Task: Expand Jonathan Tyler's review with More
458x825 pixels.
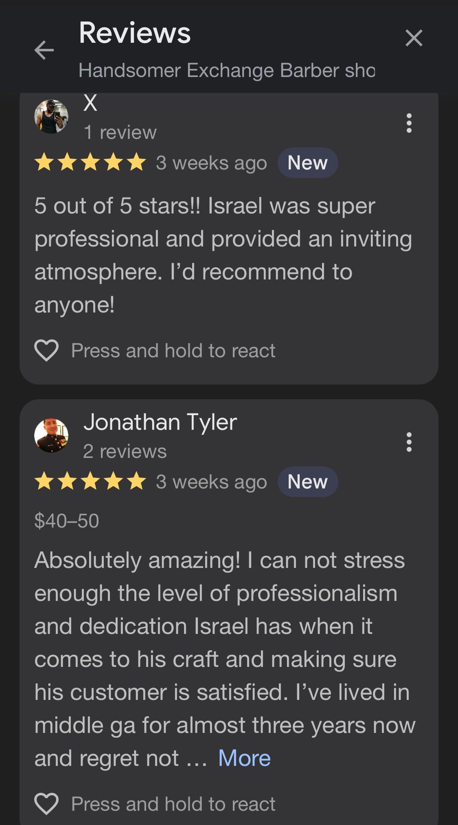Action: 244,758
